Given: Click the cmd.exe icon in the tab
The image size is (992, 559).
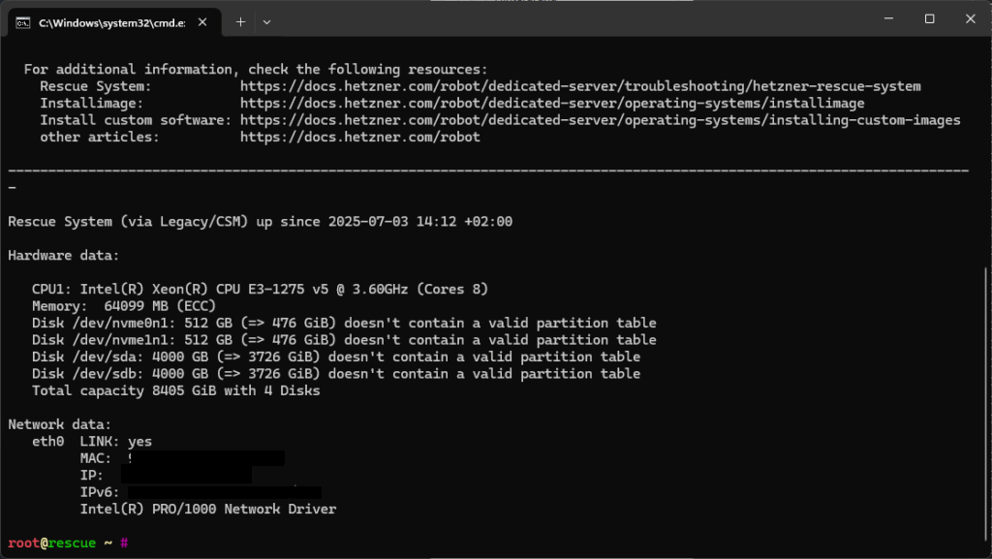Looking at the screenshot, I should click(23, 22).
